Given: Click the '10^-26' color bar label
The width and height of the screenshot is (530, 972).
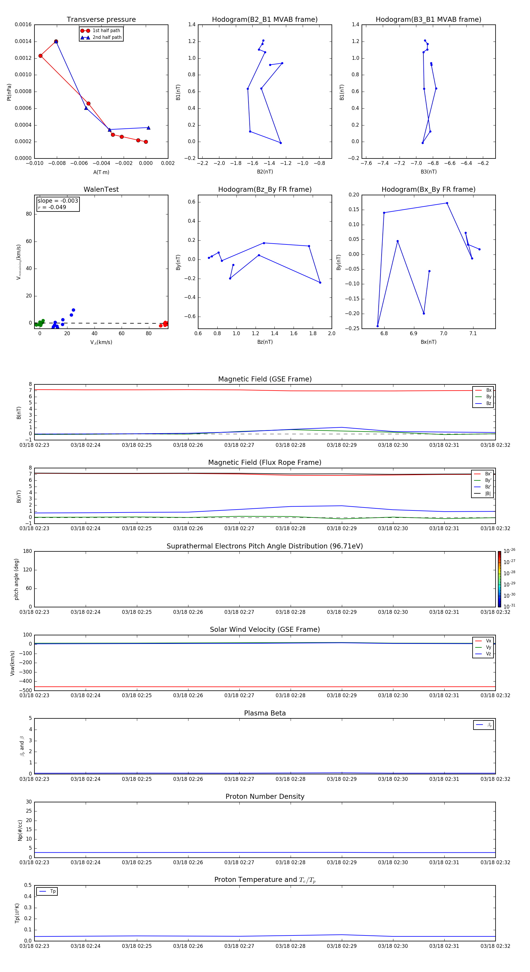Looking at the screenshot, I should pos(509,551).
